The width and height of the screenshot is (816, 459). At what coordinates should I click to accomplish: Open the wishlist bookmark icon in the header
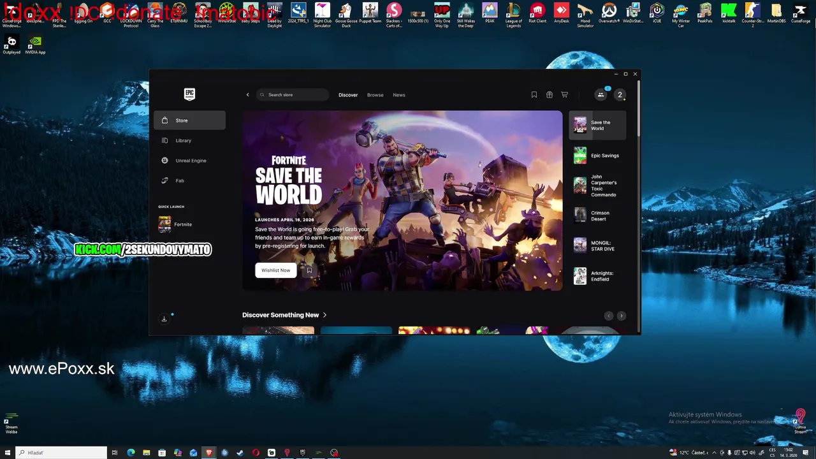coord(534,95)
